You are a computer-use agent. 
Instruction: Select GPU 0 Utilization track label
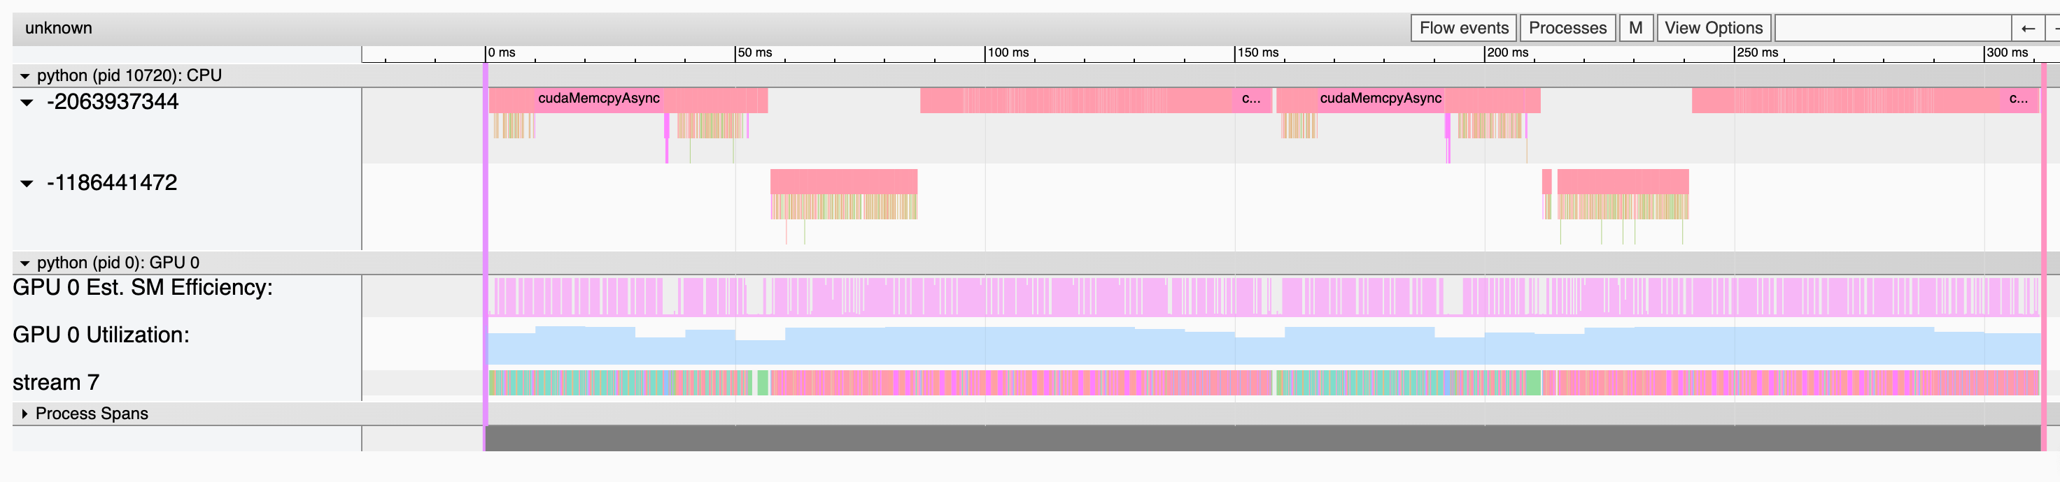(101, 335)
